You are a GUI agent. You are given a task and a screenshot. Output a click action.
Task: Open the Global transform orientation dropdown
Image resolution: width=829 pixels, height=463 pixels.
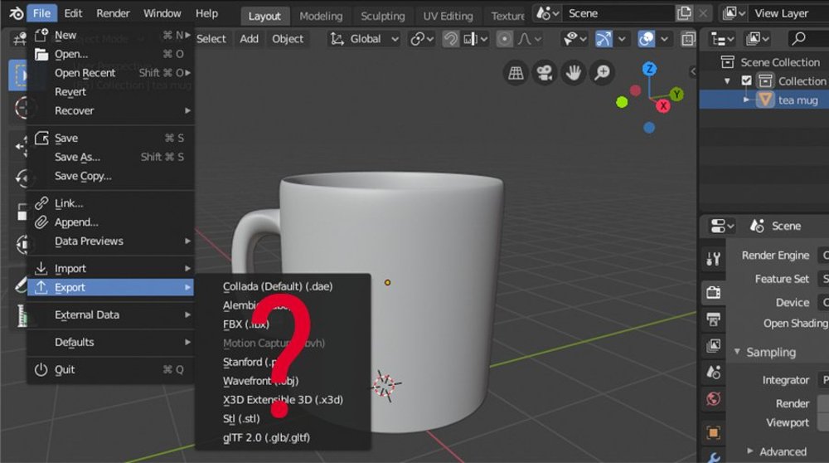(364, 39)
